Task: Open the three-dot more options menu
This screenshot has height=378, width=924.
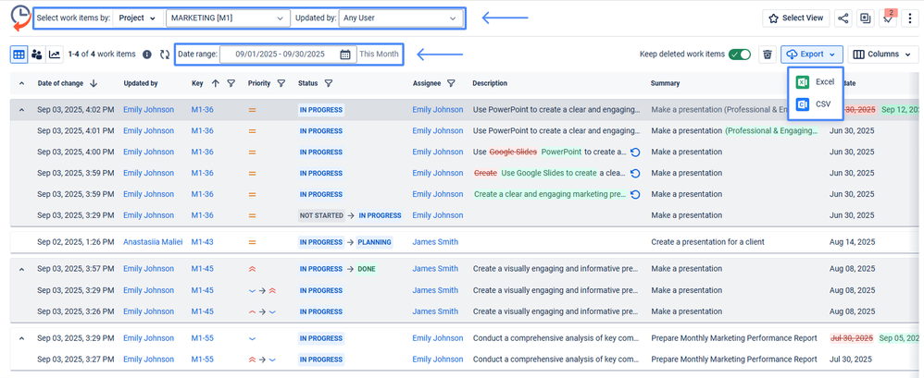Action: (x=909, y=18)
